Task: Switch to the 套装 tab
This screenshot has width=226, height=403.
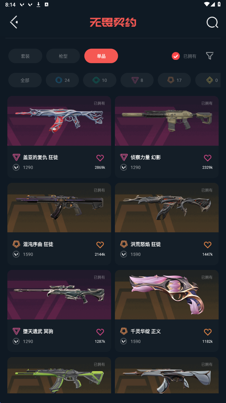Action: pyautogui.click(x=25, y=56)
